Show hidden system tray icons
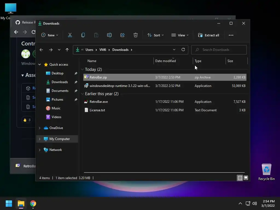The image size is (280, 210). [240, 203]
